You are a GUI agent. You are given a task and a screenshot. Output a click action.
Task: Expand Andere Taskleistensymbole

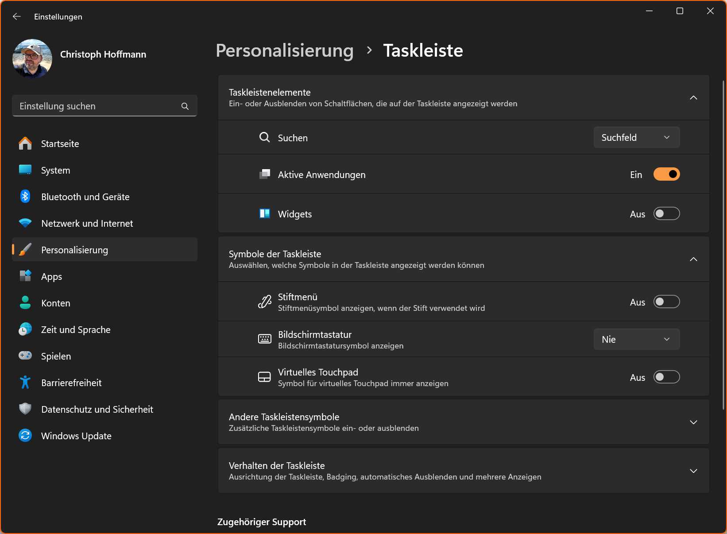pos(693,422)
